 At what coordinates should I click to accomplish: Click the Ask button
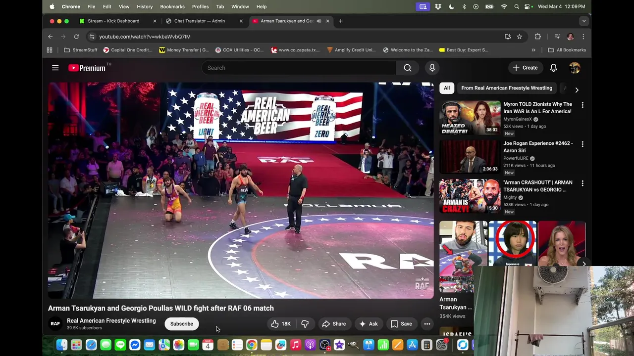pyautogui.click(x=369, y=324)
